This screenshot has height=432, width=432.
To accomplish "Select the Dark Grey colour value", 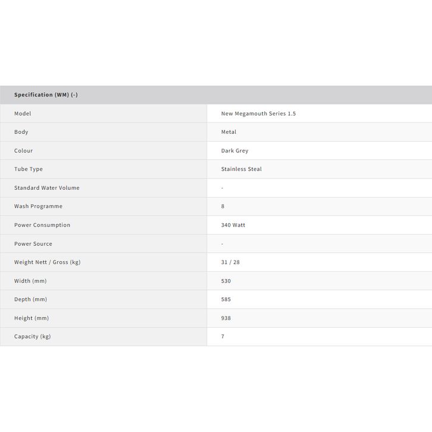I will click(x=234, y=151).
